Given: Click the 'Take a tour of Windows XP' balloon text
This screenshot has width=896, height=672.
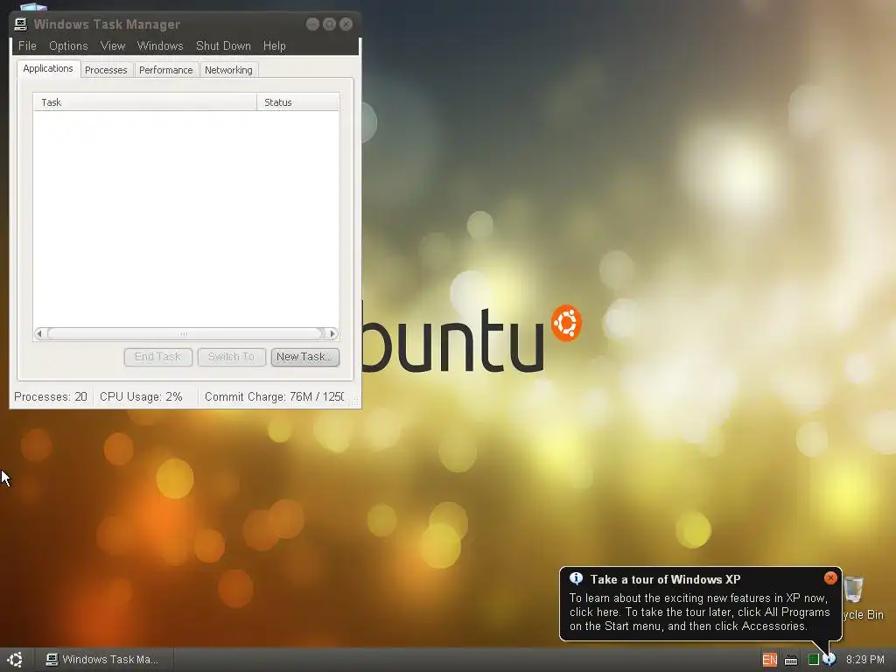Looking at the screenshot, I should 665,579.
